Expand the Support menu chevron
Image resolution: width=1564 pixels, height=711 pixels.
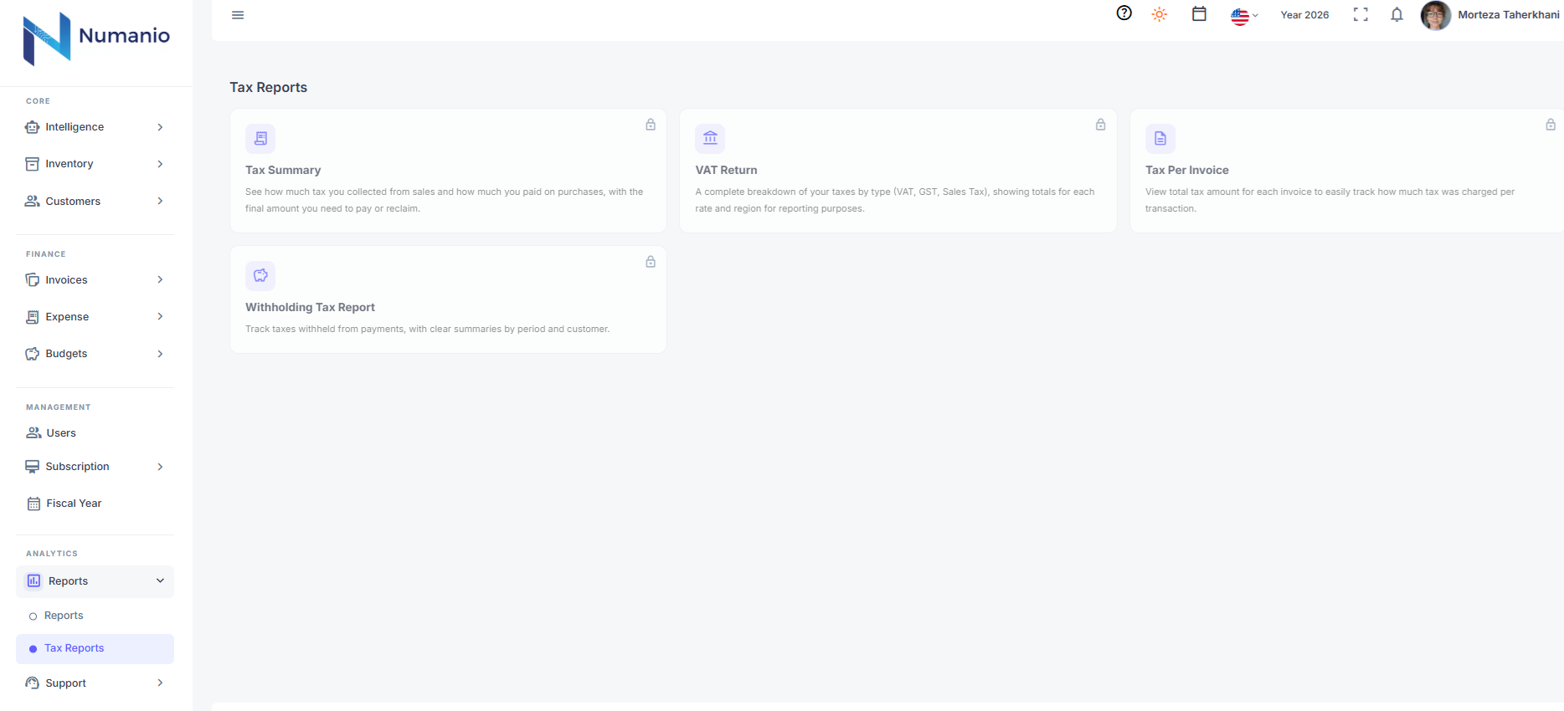160,683
